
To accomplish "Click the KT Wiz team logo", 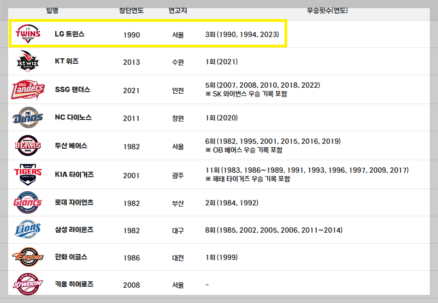I will pos(28,62).
